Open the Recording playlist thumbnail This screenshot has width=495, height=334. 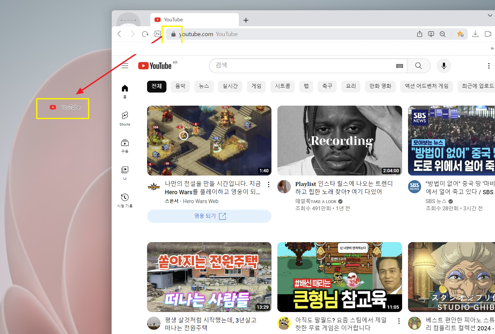(340, 140)
